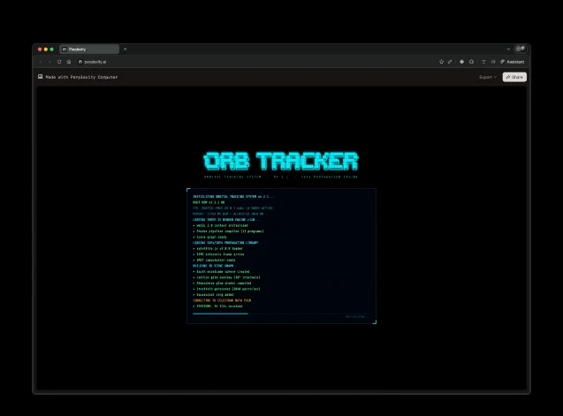Open the tab list chevron dropdown
The width and height of the screenshot is (563, 416).
coord(508,49)
